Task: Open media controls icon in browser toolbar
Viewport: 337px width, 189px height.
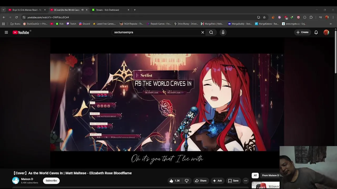Action: point(320,17)
